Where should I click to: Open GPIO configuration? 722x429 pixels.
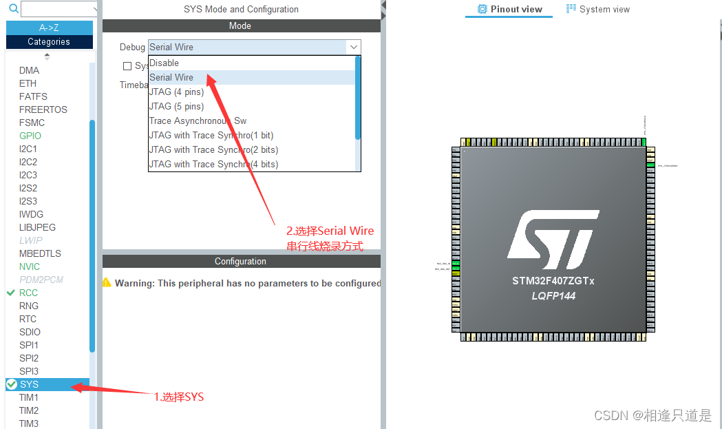pyautogui.click(x=30, y=136)
